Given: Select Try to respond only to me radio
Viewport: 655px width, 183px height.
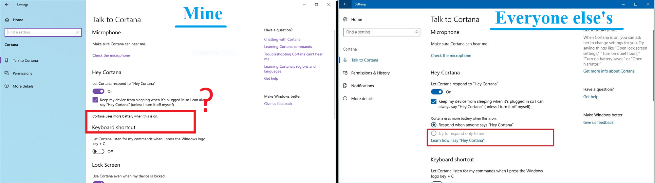Looking at the screenshot, I should click(x=434, y=133).
